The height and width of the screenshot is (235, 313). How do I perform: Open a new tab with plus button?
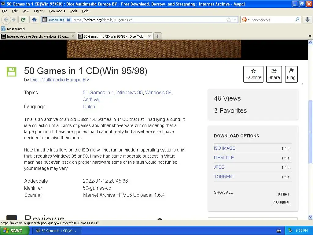pyautogui.click(x=158, y=36)
